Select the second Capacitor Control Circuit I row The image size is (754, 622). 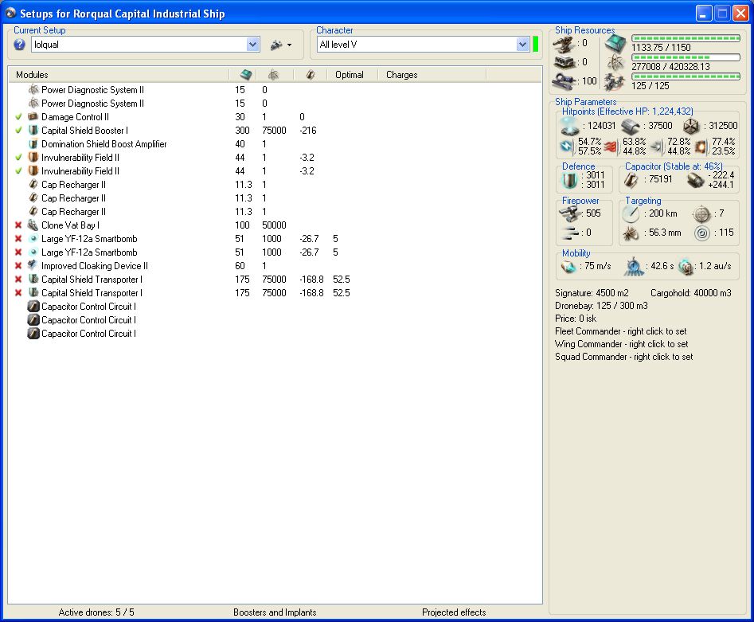tap(274, 320)
